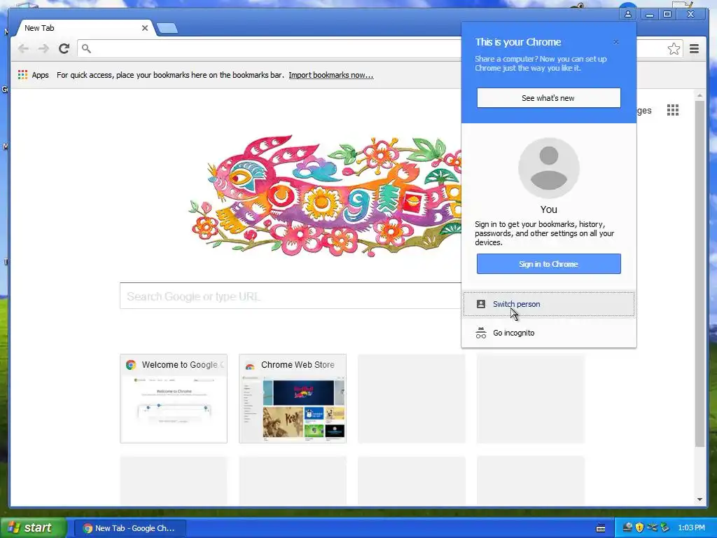Open the Windows start menu
Viewport: 717px width, 538px height.
coord(32,528)
